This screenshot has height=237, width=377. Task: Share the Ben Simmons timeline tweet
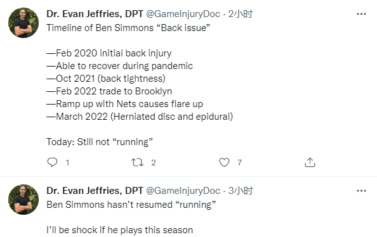pyautogui.click(x=310, y=162)
